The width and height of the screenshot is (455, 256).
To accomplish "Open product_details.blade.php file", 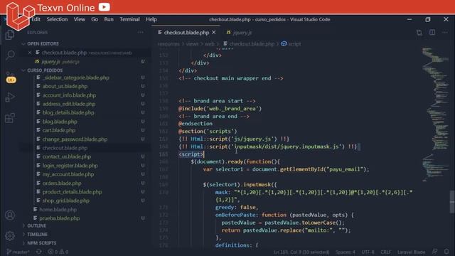I will pyautogui.click(x=72, y=192).
